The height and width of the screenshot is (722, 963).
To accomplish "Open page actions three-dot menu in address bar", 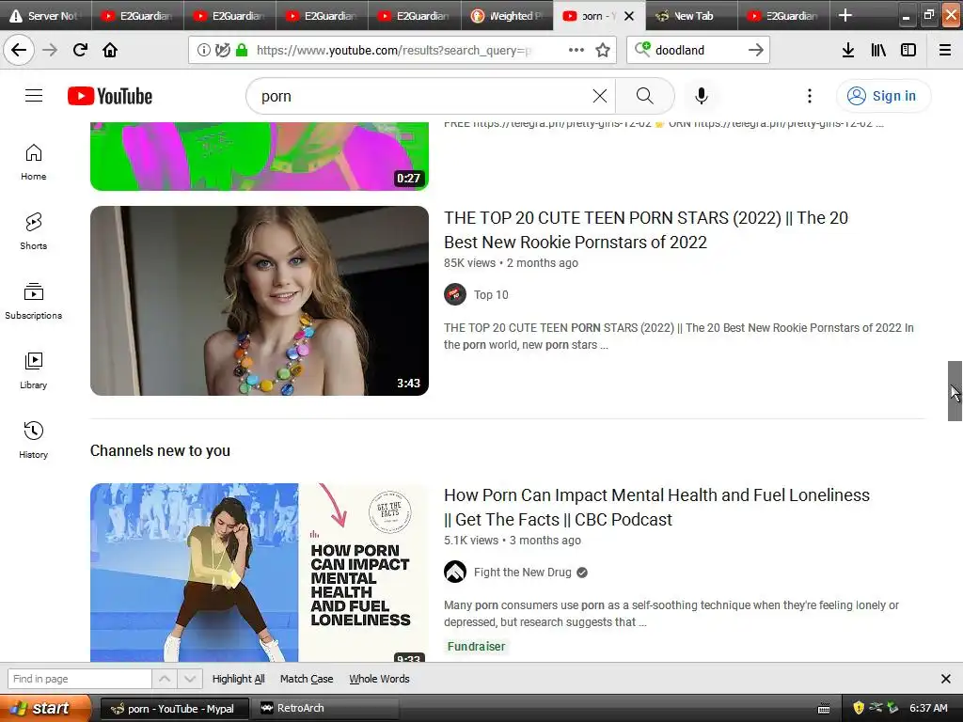I will 576,50.
